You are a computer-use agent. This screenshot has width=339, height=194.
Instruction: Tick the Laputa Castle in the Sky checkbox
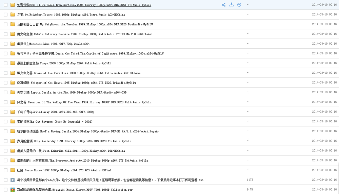(6, 92)
